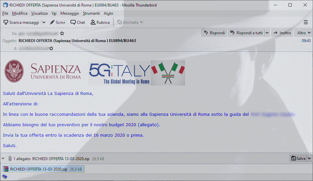
Task: Click the online status icon in status bar
Action: (5, 177)
